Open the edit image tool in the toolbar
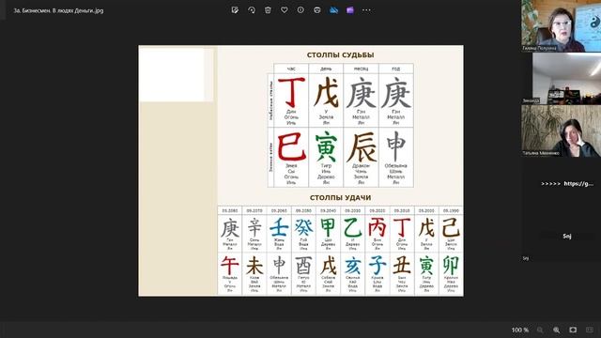 [x=235, y=10]
